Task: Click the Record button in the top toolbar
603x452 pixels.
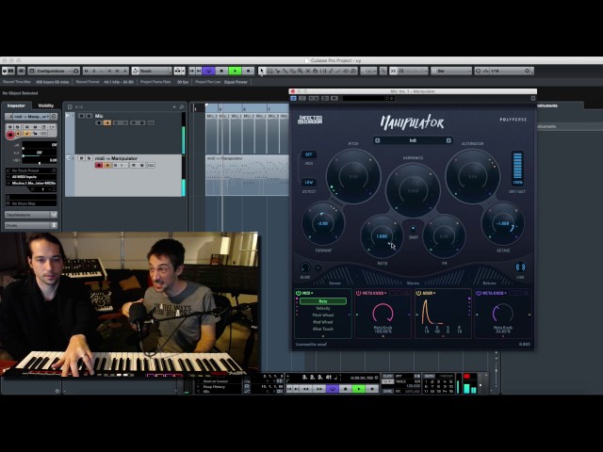Action: click(x=248, y=72)
